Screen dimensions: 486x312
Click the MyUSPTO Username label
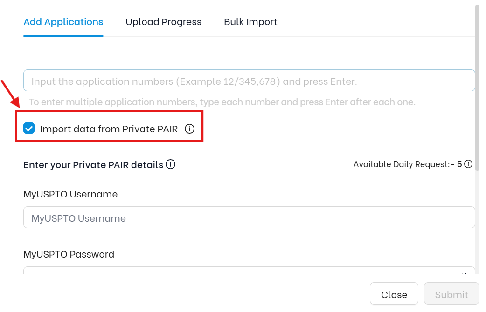[70, 194]
